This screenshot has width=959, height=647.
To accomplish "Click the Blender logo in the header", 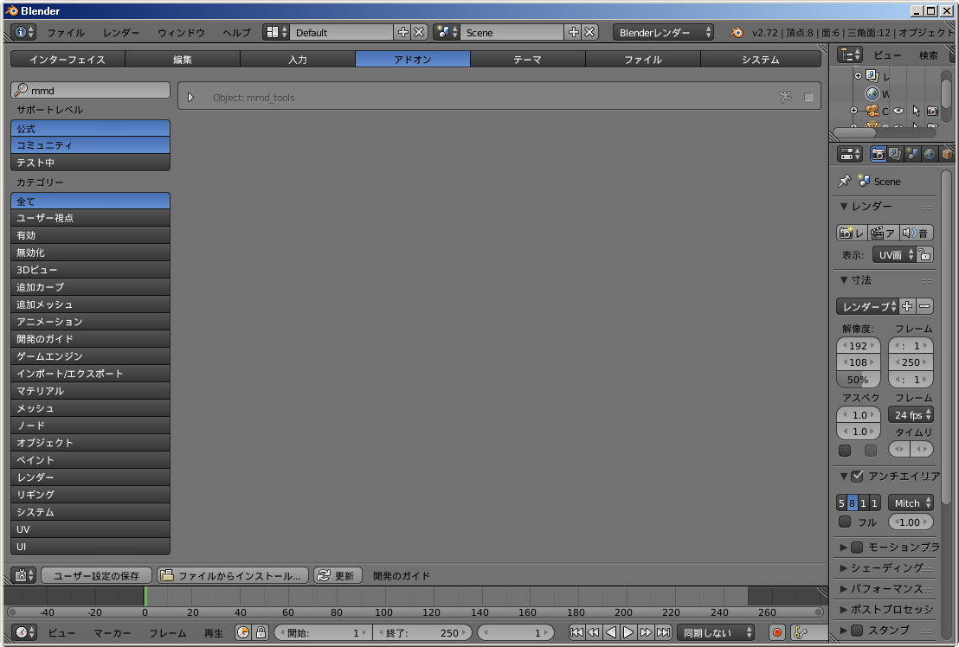I will pyautogui.click(x=737, y=32).
